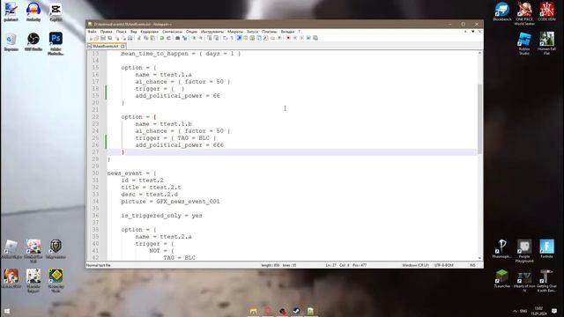This screenshot has height=317, width=564.
Task: Open Fortnite desktop shortcut
Action: click(x=546, y=248)
